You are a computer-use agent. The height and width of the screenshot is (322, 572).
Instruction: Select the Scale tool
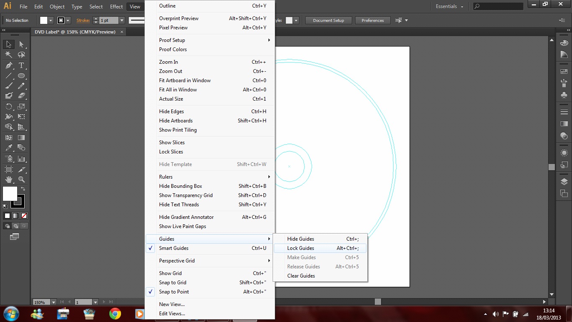[x=21, y=107]
